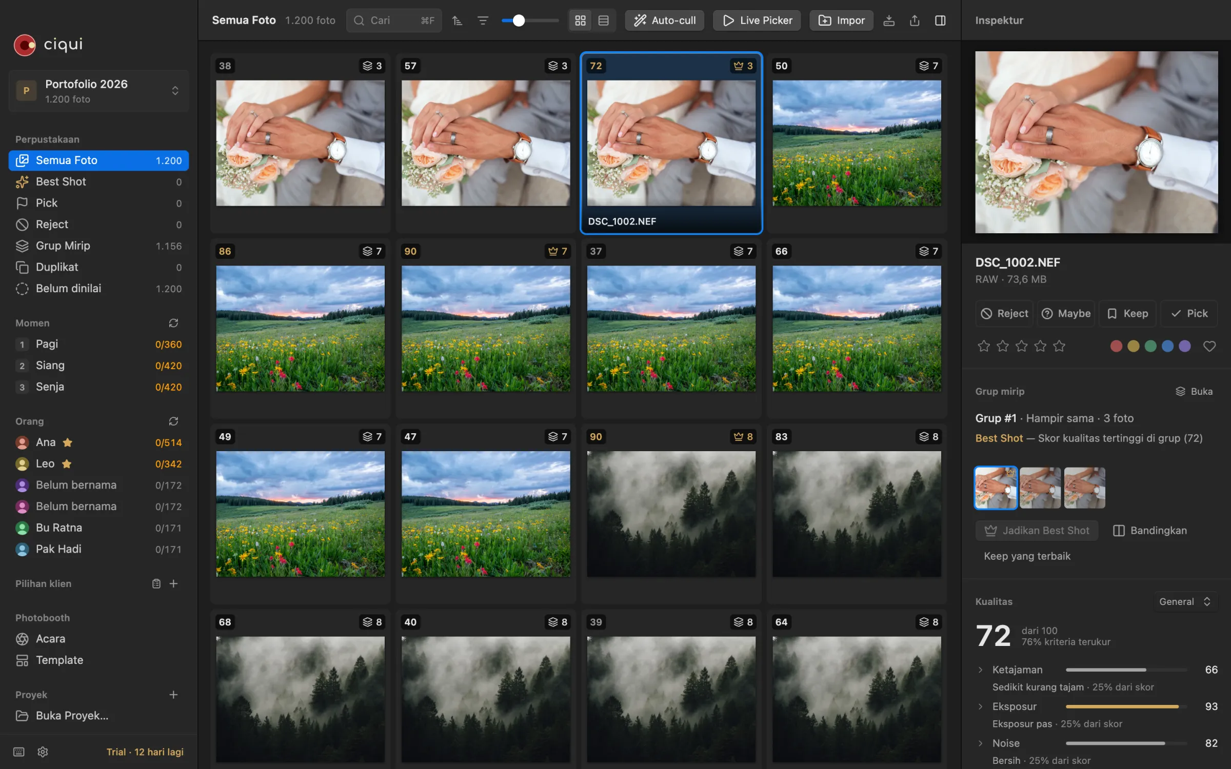This screenshot has height=769, width=1231.
Task: Switch to grid view layout
Action: [580, 21]
